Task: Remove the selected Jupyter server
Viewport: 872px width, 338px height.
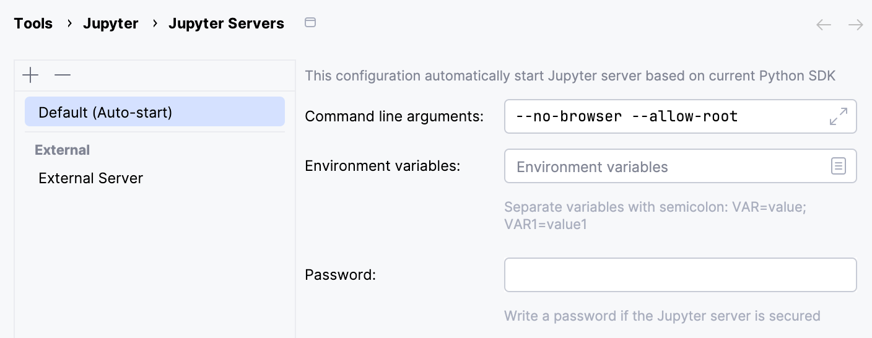Action: coord(63,76)
